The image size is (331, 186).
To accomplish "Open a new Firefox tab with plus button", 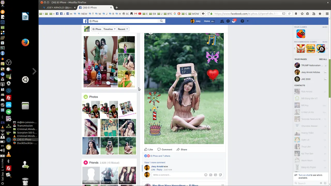I will coord(117,7).
